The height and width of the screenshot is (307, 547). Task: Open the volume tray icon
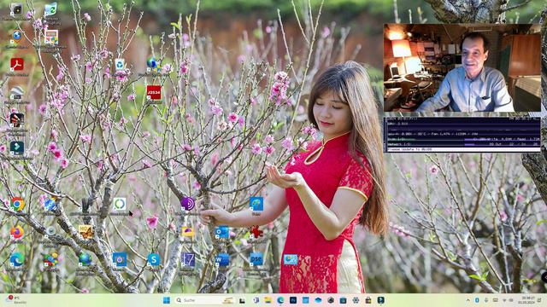point(512,300)
